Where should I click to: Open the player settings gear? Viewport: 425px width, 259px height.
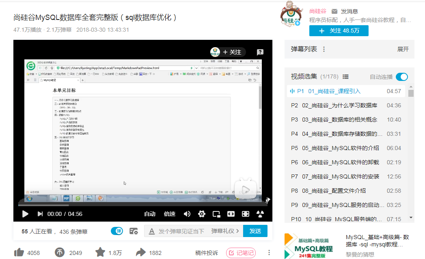[202, 213]
